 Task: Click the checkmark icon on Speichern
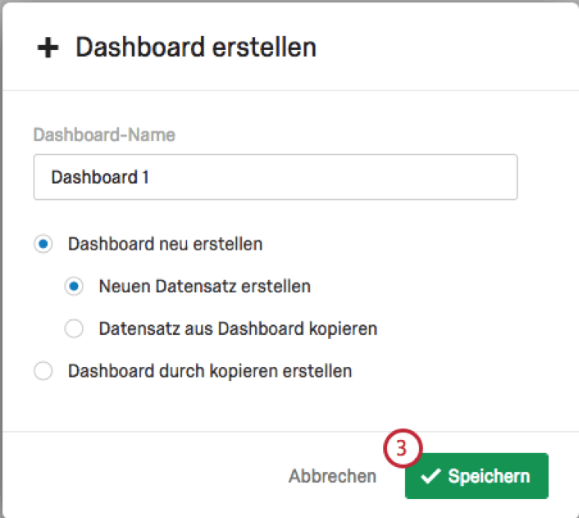point(431,476)
